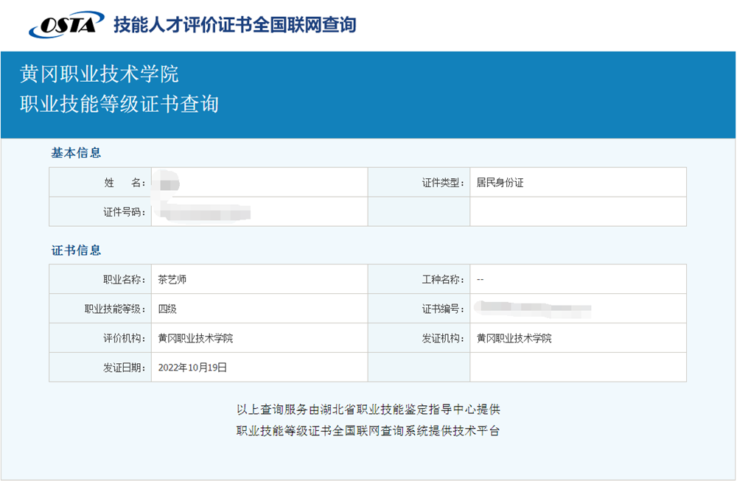Click the 全国联网查询系统提供技术平台 footer line
The height and width of the screenshot is (481, 737).
(x=368, y=431)
